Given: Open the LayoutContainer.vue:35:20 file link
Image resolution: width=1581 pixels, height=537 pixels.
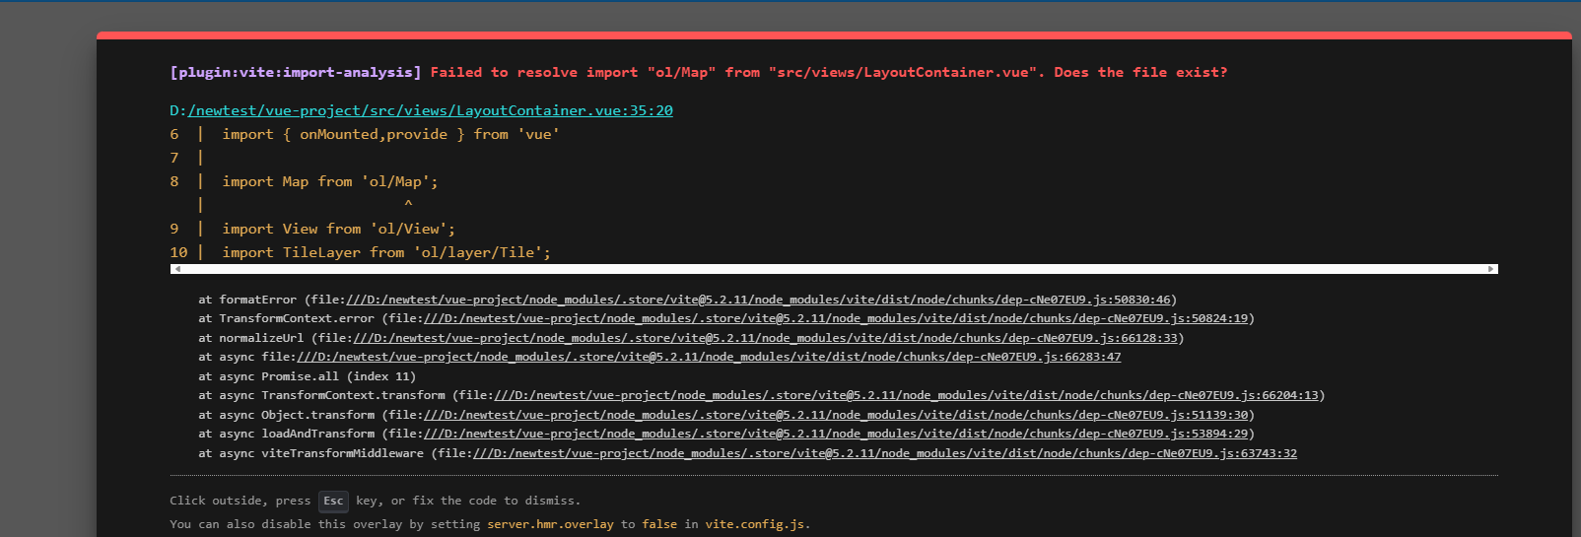Looking at the screenshot, I should pyautogui.click(x=430, y=110).
